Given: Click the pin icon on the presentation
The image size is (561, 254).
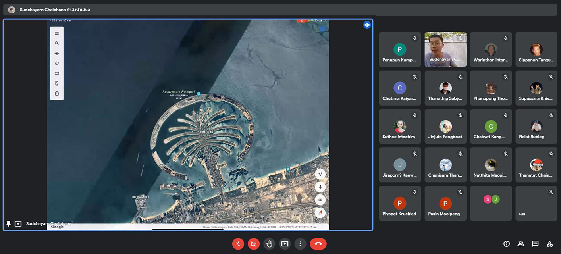Looking at the screenshot, I should [x=9, y=224].
